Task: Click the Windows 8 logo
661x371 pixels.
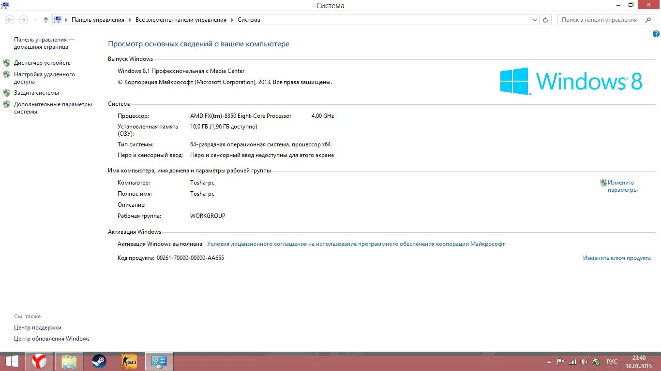Action: pos(571,81)
